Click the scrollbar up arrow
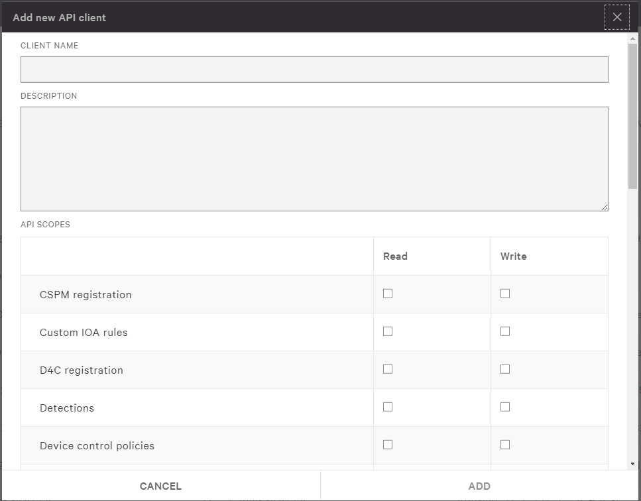641x501 pixels. pyautogui.click(x=632, y=38)
